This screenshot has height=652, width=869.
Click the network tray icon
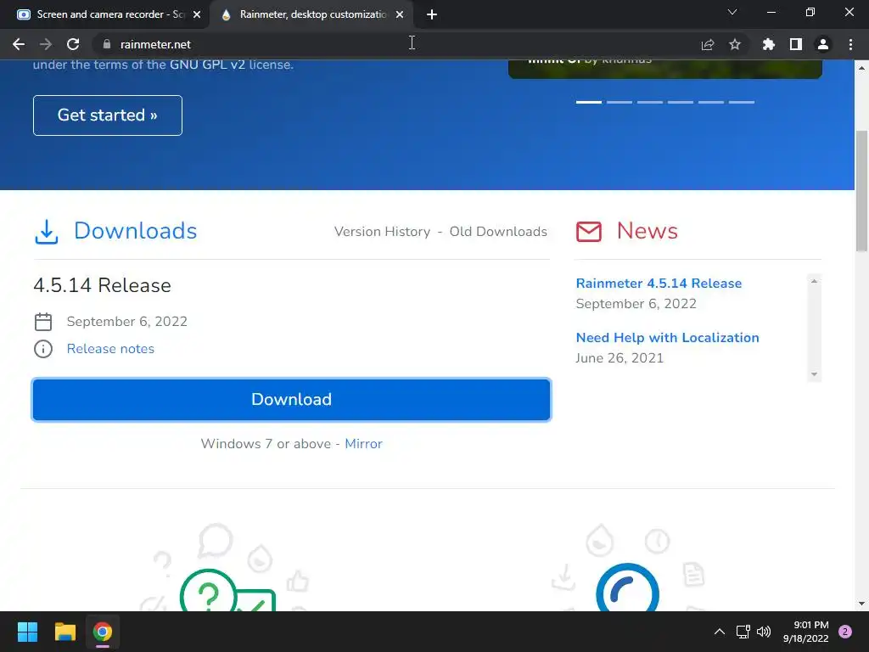pyautogui.click(x=743, y=632)
